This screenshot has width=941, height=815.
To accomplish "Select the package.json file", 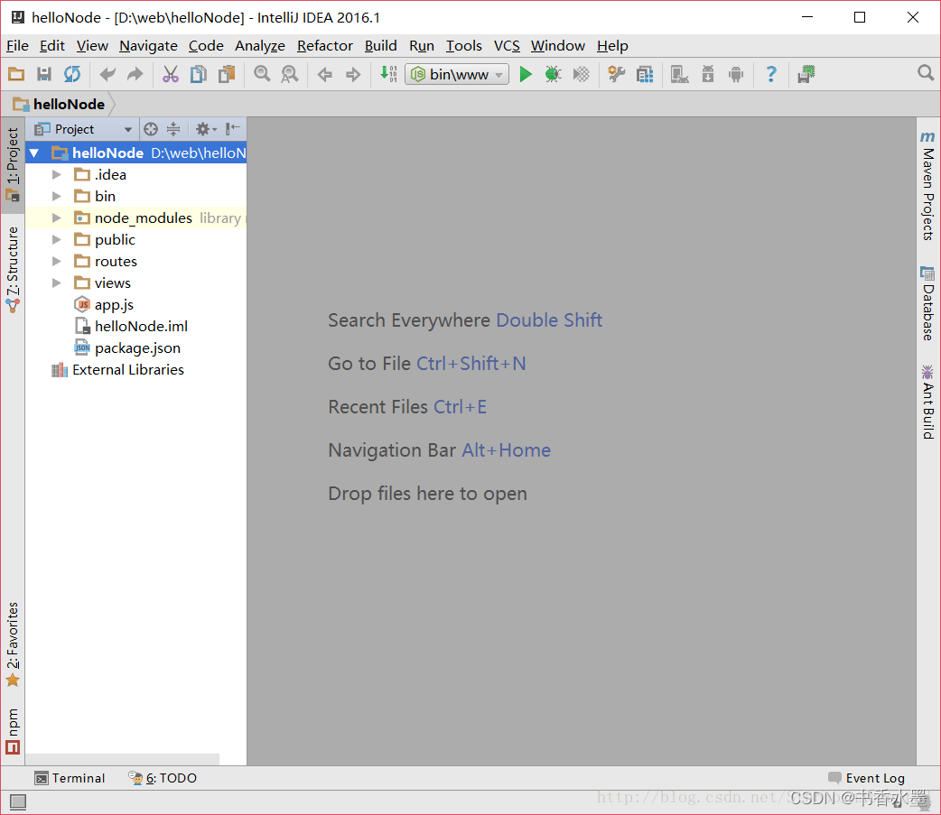I will click(x=126, y=347).
